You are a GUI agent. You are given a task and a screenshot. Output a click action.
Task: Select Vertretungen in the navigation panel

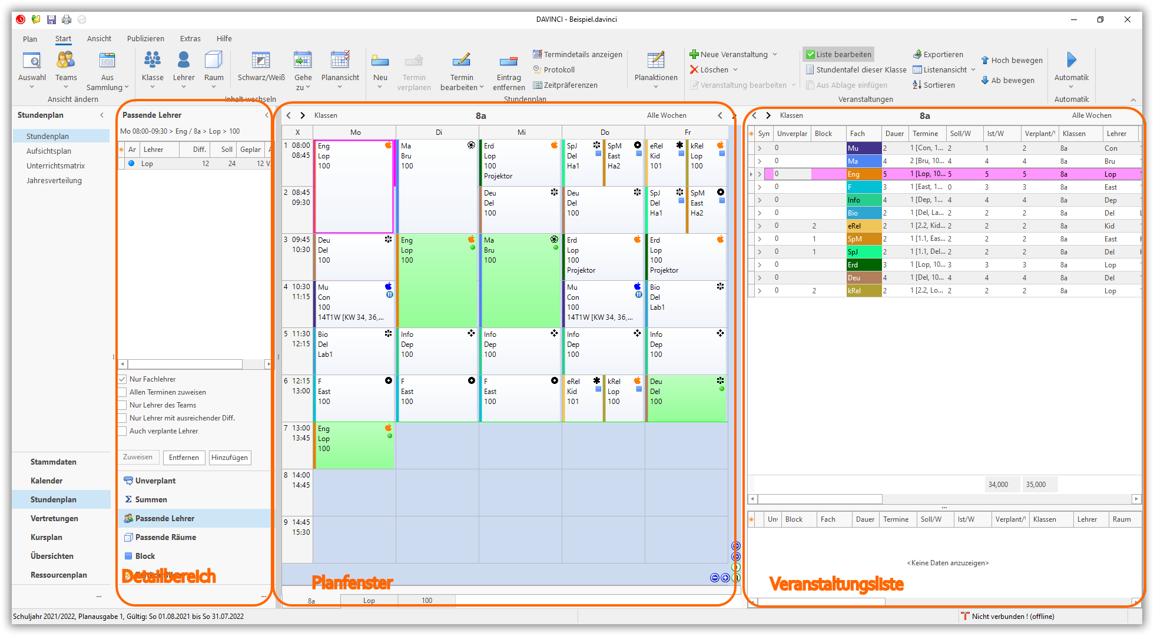[x=54, y=518]
